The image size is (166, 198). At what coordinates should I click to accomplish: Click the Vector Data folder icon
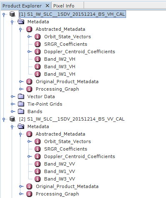tap(21, 97)
